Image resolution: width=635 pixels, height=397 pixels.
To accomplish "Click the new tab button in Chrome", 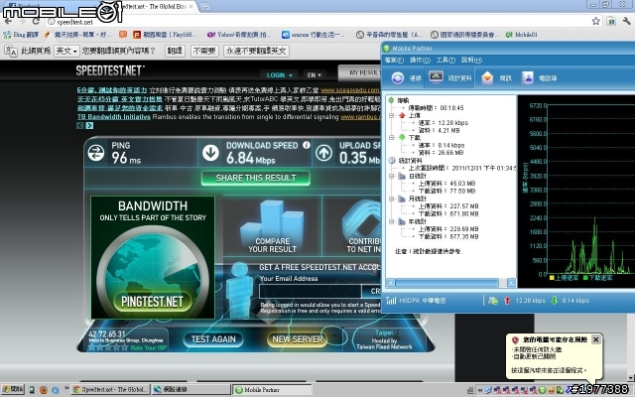I will pyautogui.click(x=205, y=7).
